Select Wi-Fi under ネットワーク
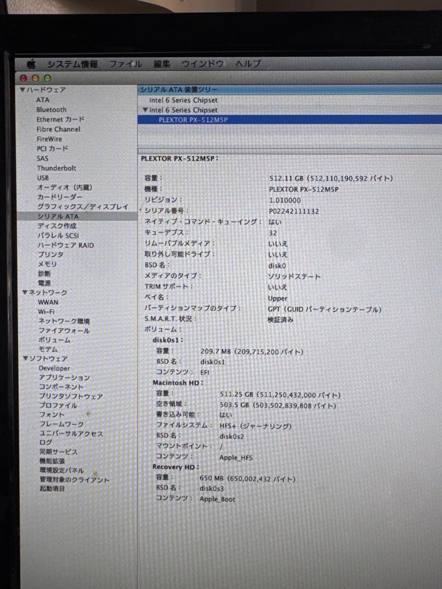The width and height of the screenshot is (442, 589). (47, 311)
